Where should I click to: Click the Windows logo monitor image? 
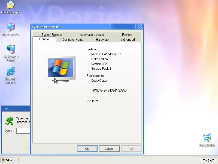(x=61, y=69)
